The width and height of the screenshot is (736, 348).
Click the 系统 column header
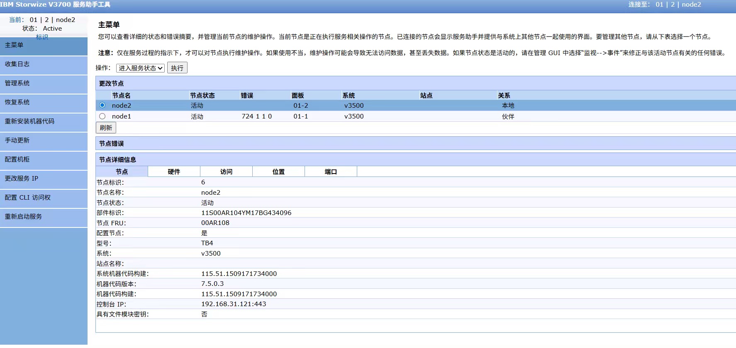(349, 95)
